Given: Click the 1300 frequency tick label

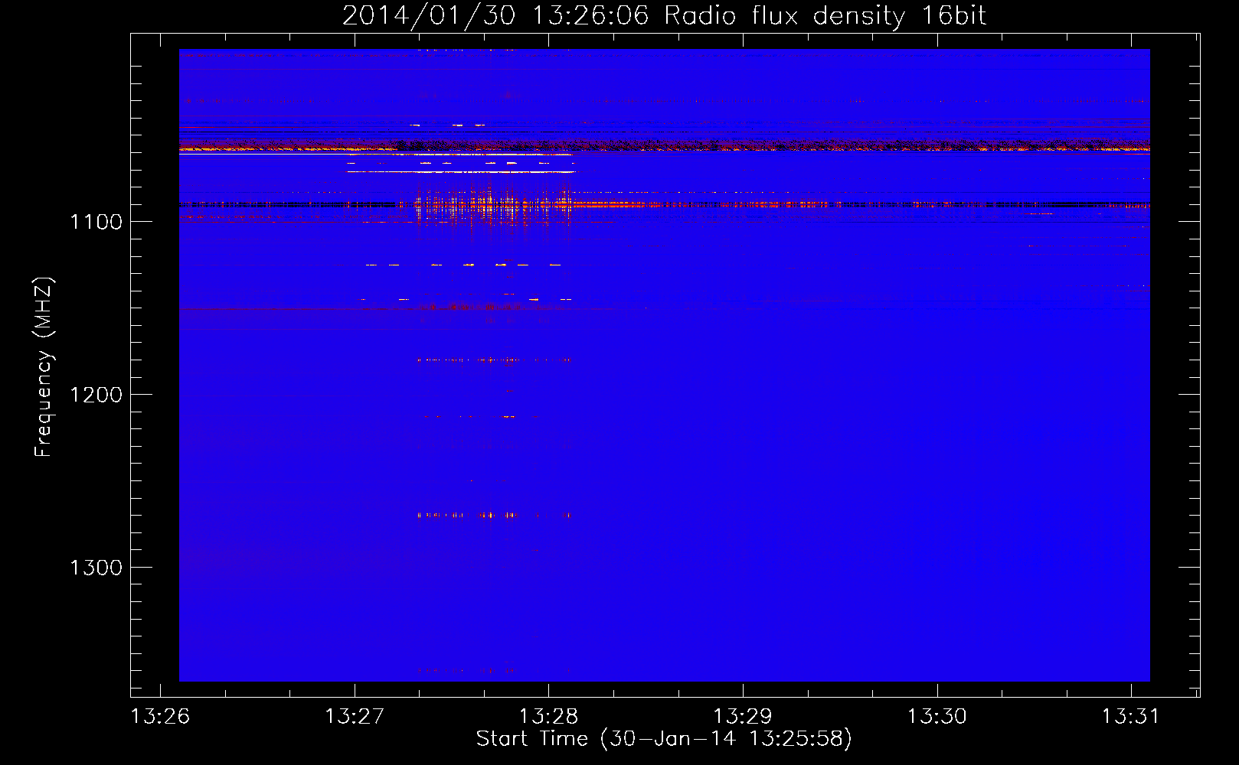Looking at the screenshot, I should [x=96, y=568].
